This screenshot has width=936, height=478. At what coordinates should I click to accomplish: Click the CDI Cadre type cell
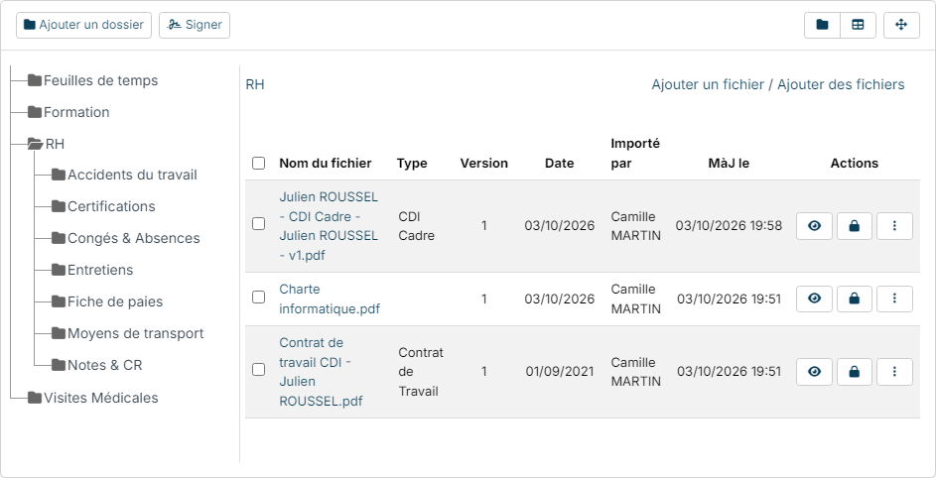tap(416, 226)
